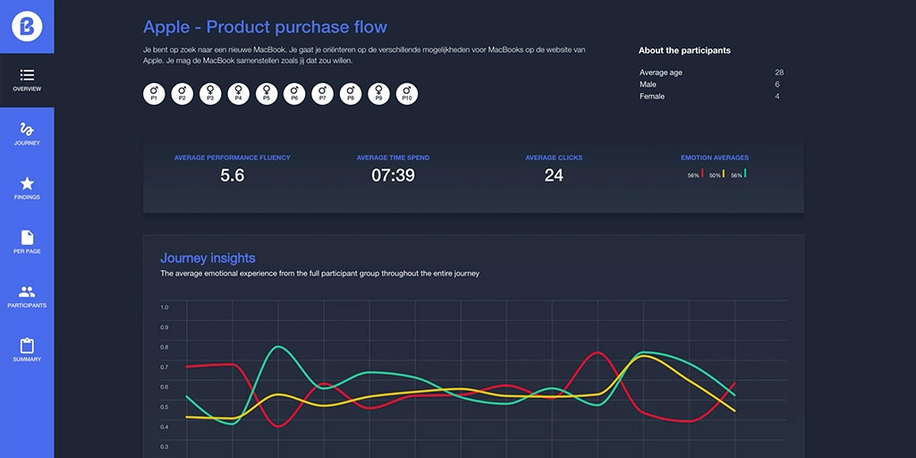Open the Summary clipboard icon
The image size is (916, 458).
click(27, 350)
